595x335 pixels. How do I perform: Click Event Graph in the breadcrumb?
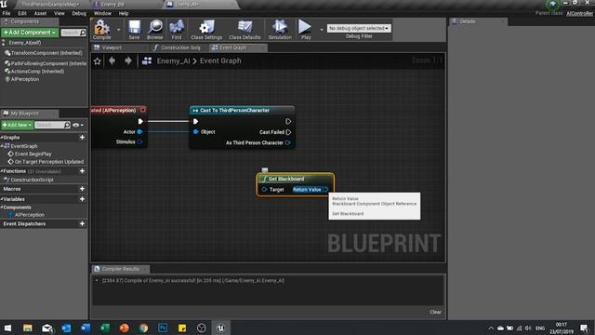[x=220, y=60]
